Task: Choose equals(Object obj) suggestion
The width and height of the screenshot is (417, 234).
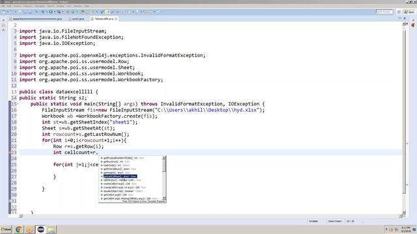Action: point(121,191)
